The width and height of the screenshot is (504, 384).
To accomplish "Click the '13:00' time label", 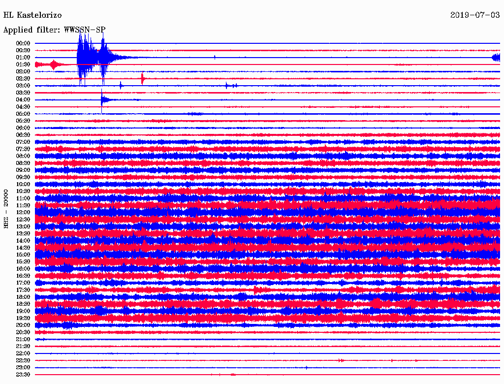I will pyautogui.click(x=23, y=227).
